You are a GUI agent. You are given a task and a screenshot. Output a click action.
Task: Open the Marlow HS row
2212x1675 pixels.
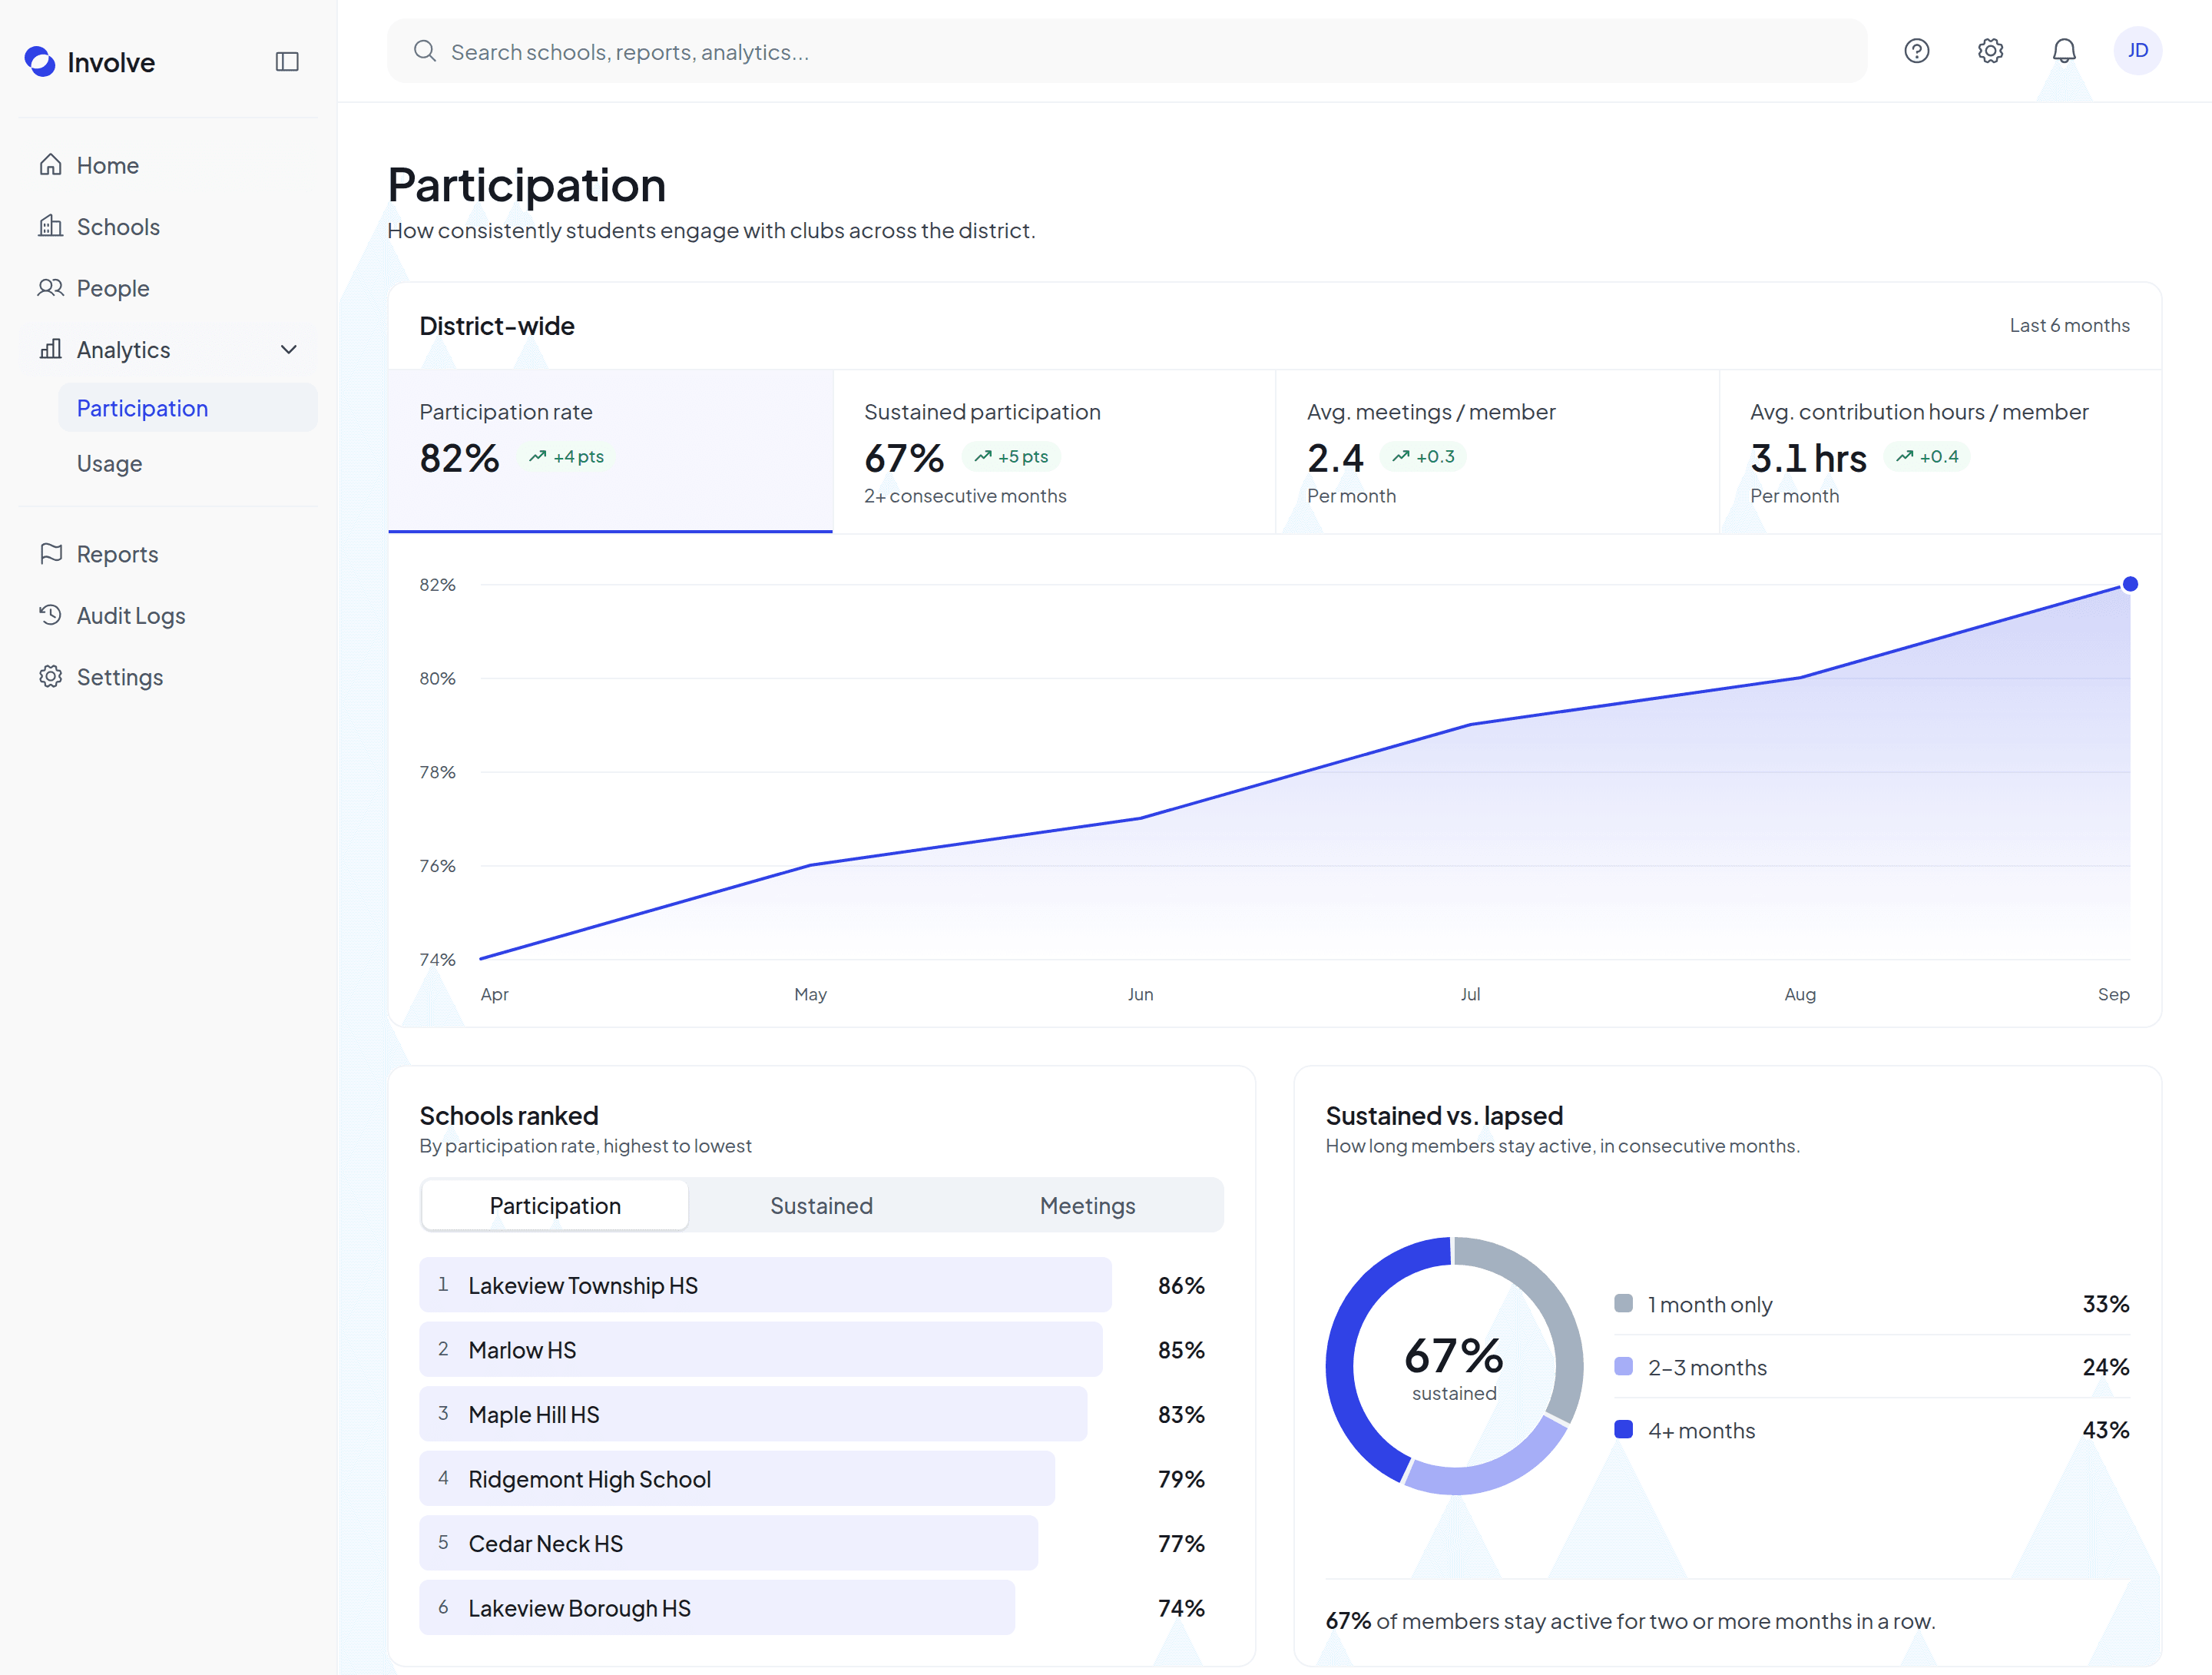821,1350
